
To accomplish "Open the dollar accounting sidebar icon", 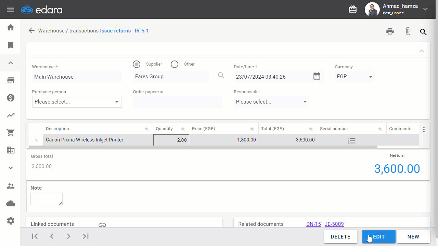I will tap(11, 98).
